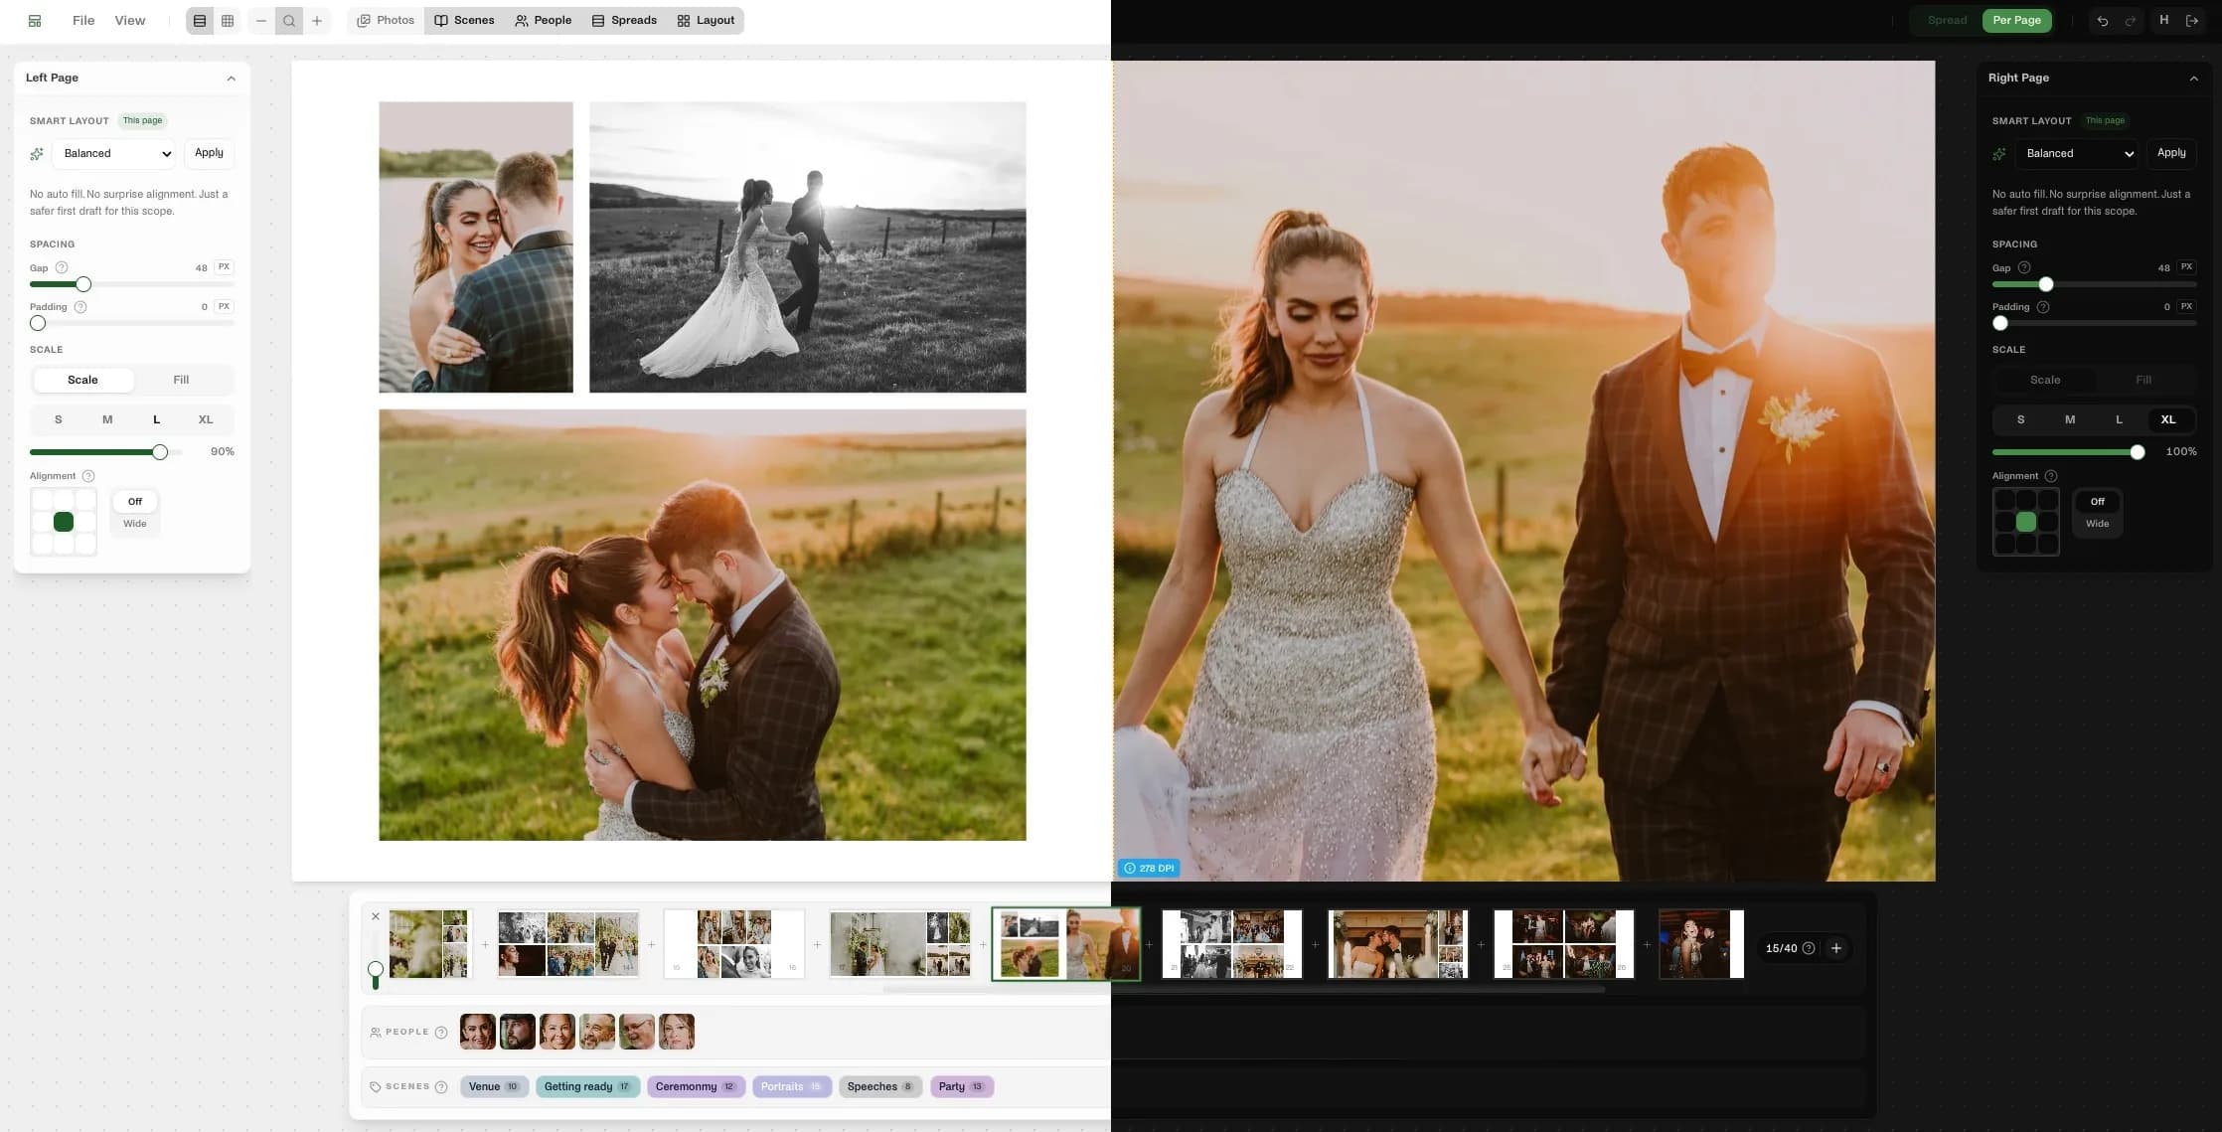This screenshot has width=2222, height=1132.
Task: Click the zoom in plus icon
Action: (x=317, y=21)
